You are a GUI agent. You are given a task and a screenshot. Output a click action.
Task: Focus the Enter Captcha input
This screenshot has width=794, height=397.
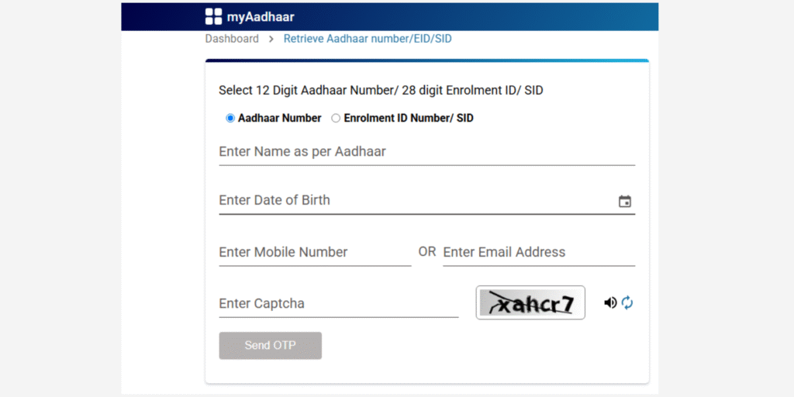coord(338,303)
